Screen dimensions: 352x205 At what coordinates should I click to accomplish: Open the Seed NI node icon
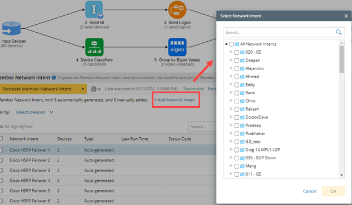(94, 10)
